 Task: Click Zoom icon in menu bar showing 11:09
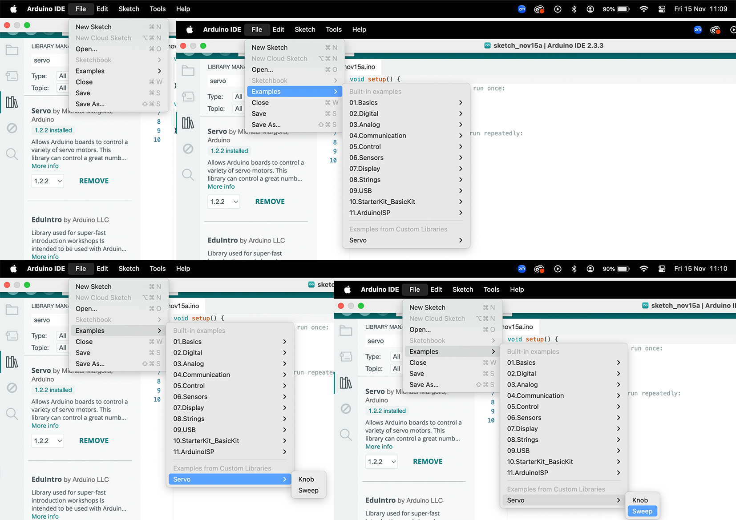[522, 9]
